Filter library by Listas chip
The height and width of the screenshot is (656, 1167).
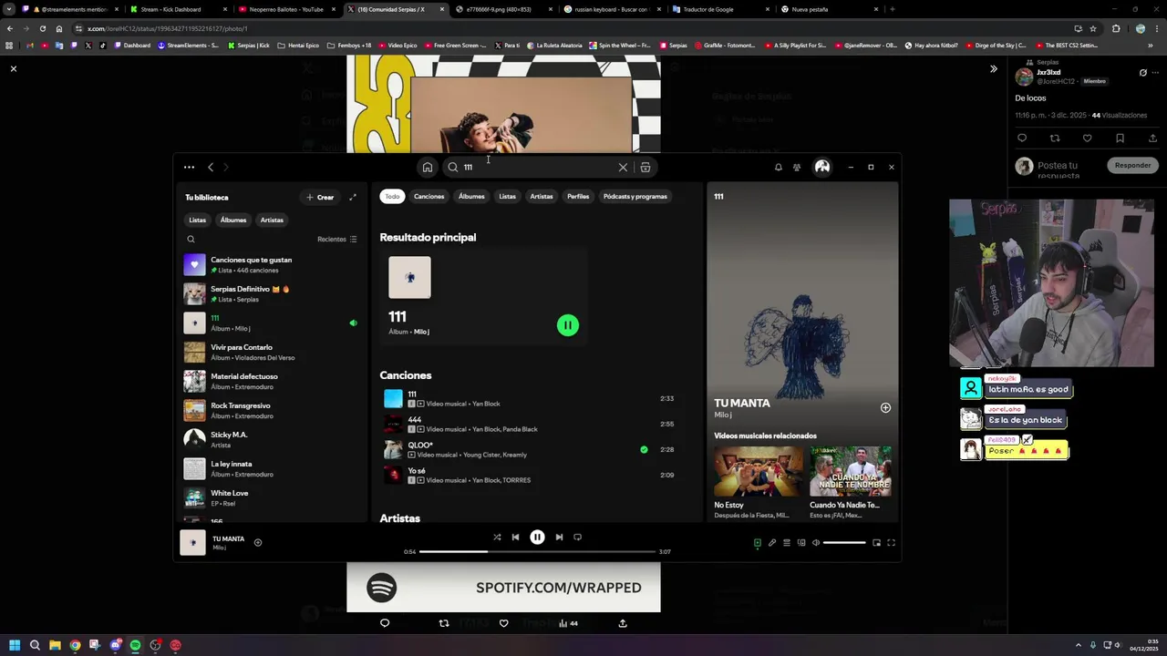pos(198,220)
